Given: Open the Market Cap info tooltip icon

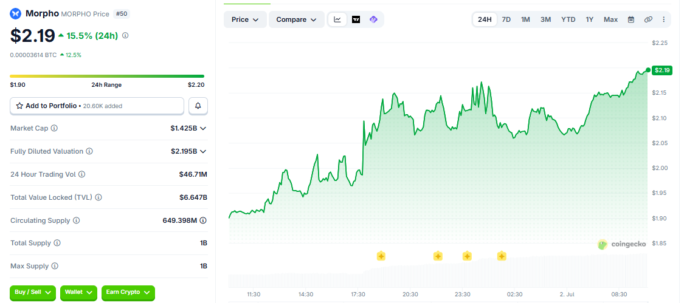Looking at the screenshot, I should pyautogui.click(x=55, y=128).
